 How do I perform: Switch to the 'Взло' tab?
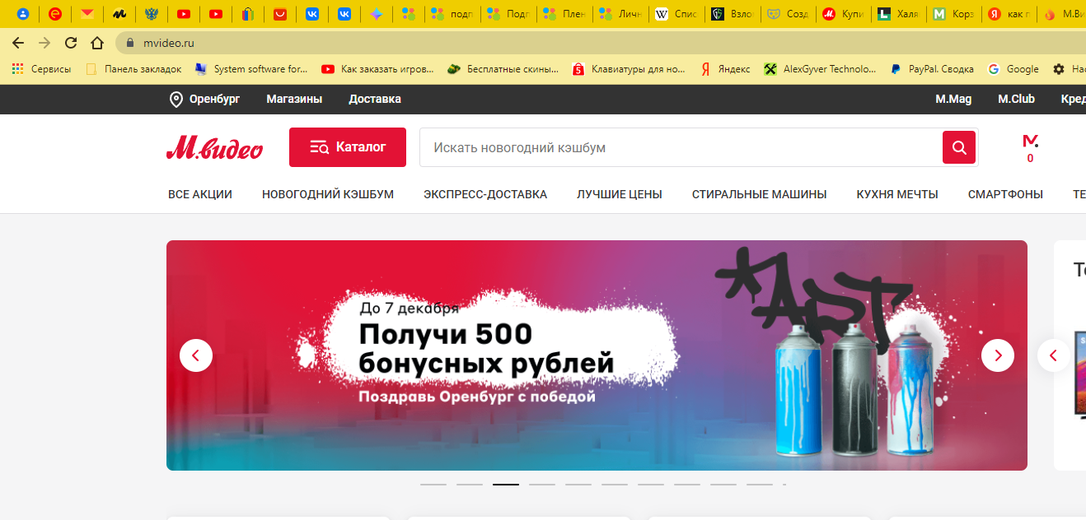[733, 14]
